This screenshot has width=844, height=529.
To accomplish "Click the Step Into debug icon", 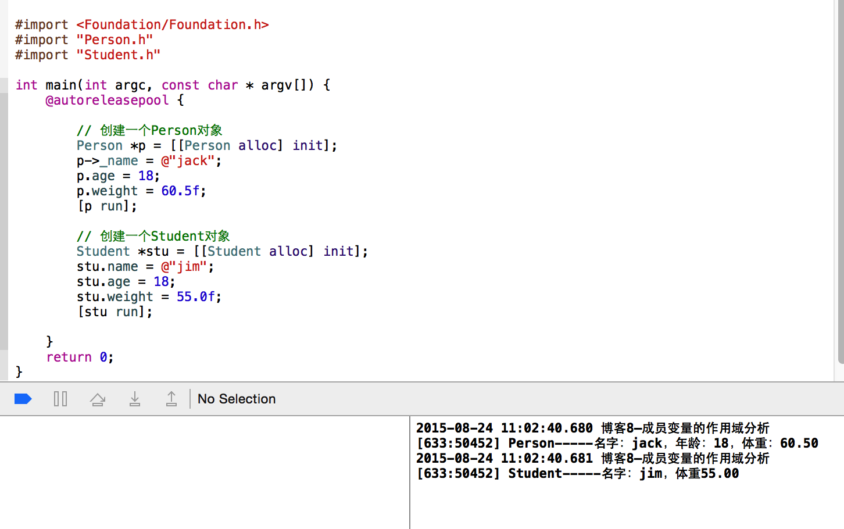I will coord(135,399).
